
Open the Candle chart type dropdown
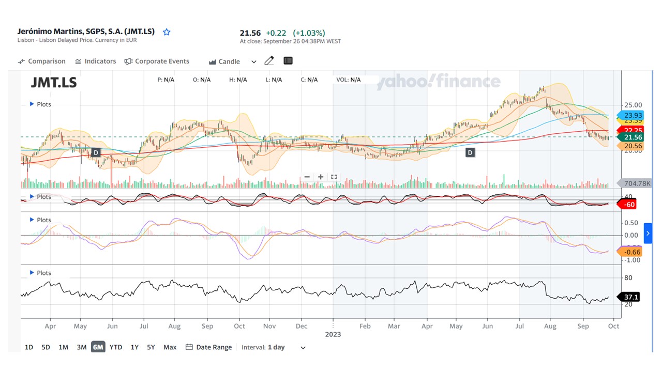(x=232, y=61)
